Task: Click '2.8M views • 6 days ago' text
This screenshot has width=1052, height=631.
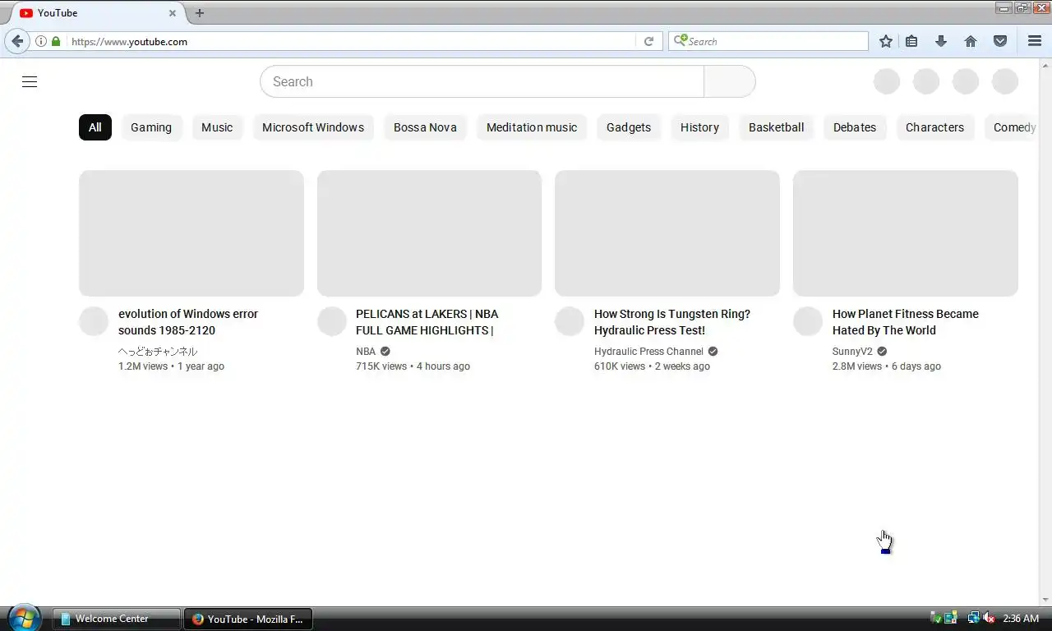Action: [887, 366]
